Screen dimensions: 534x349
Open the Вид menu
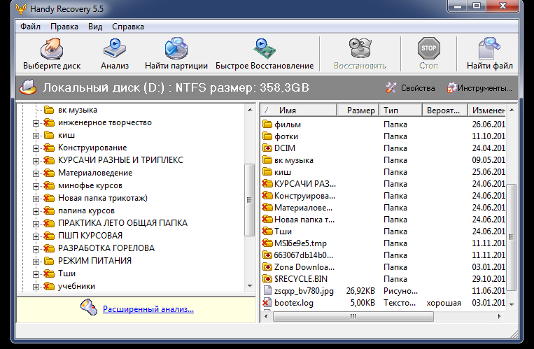(x=95, y=27)
